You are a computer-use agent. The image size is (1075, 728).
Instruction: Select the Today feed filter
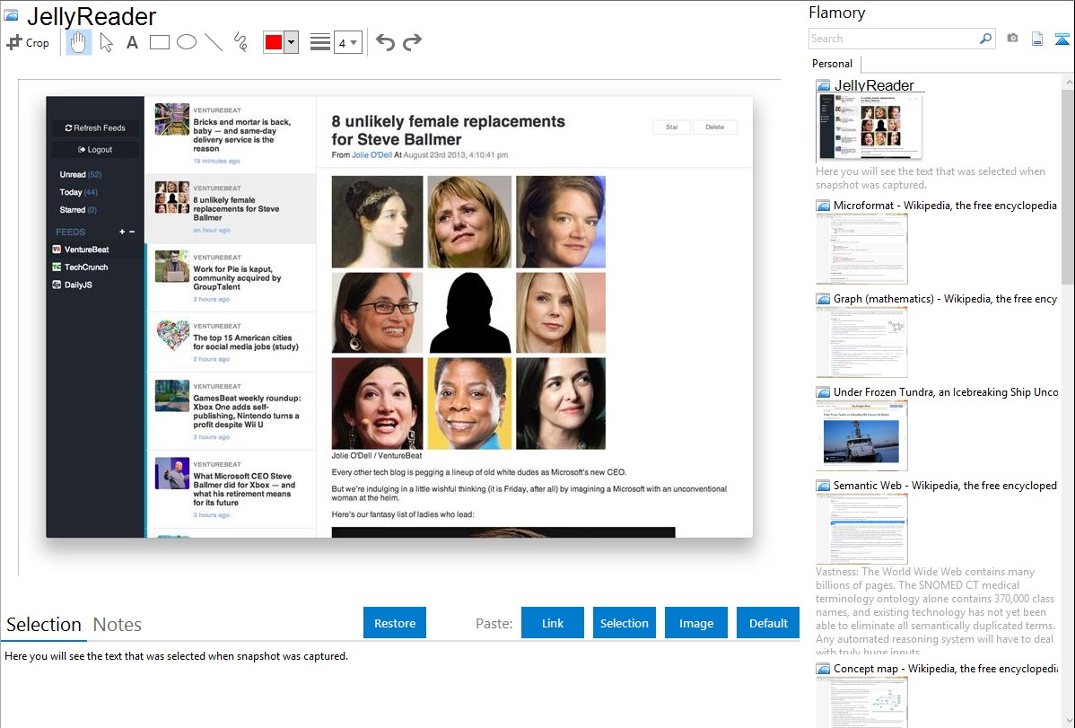click(78, 192)
